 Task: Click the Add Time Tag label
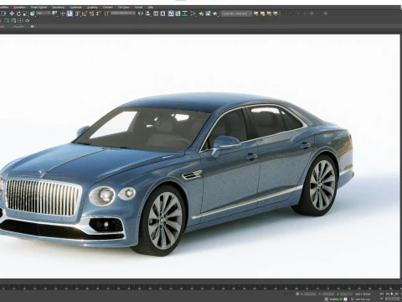coord(363,299)
